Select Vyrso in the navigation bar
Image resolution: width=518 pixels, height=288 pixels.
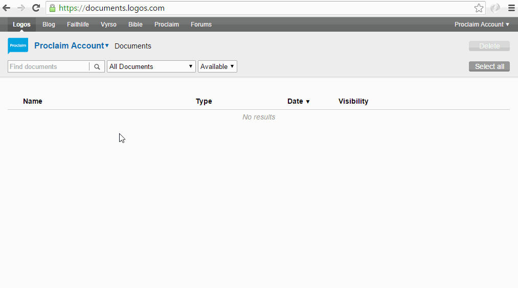108,25
